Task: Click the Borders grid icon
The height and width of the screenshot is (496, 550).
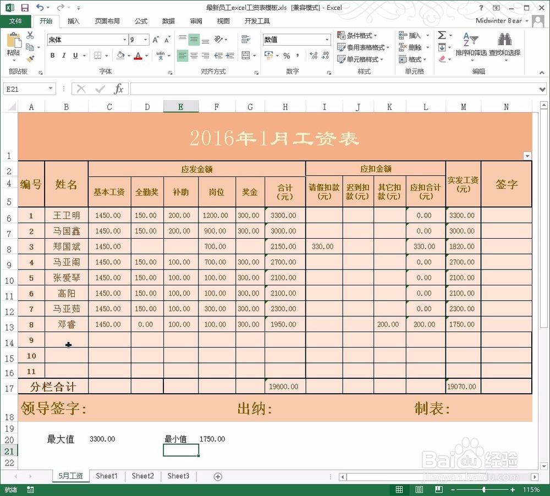Action: [98, 56]
